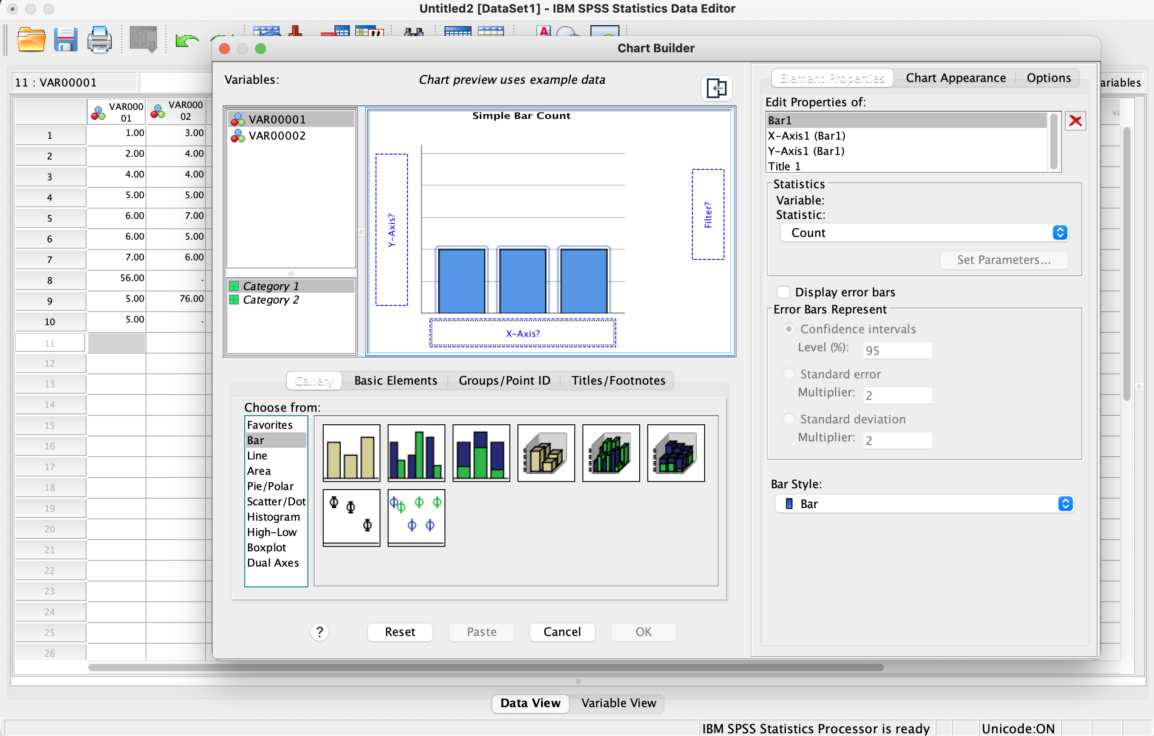Screen dimensions: 1154x736
Task: Choose the Simple 3-D Bar chart icon
Action: point(546,453)
